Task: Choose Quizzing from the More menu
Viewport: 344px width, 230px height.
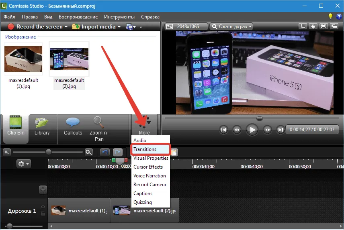Action: click(x=150, y=202)
